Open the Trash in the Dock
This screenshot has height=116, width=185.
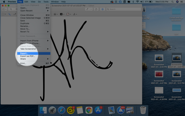143,110
